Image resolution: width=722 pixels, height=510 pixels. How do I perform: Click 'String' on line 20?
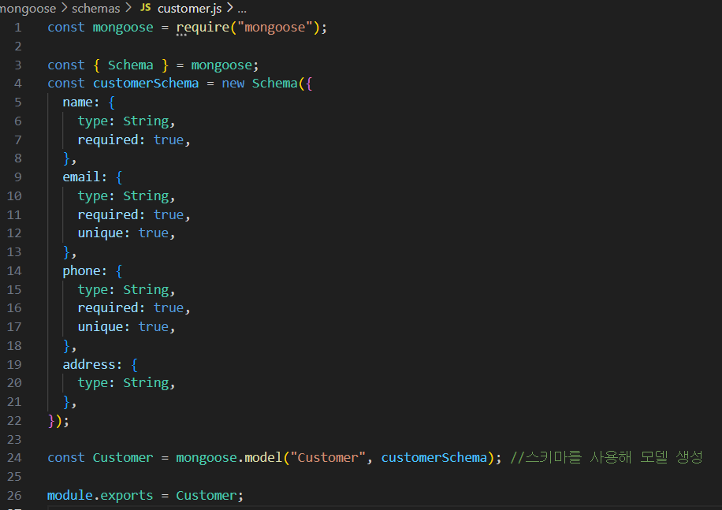pyautogui.click(x=146, y=383)
